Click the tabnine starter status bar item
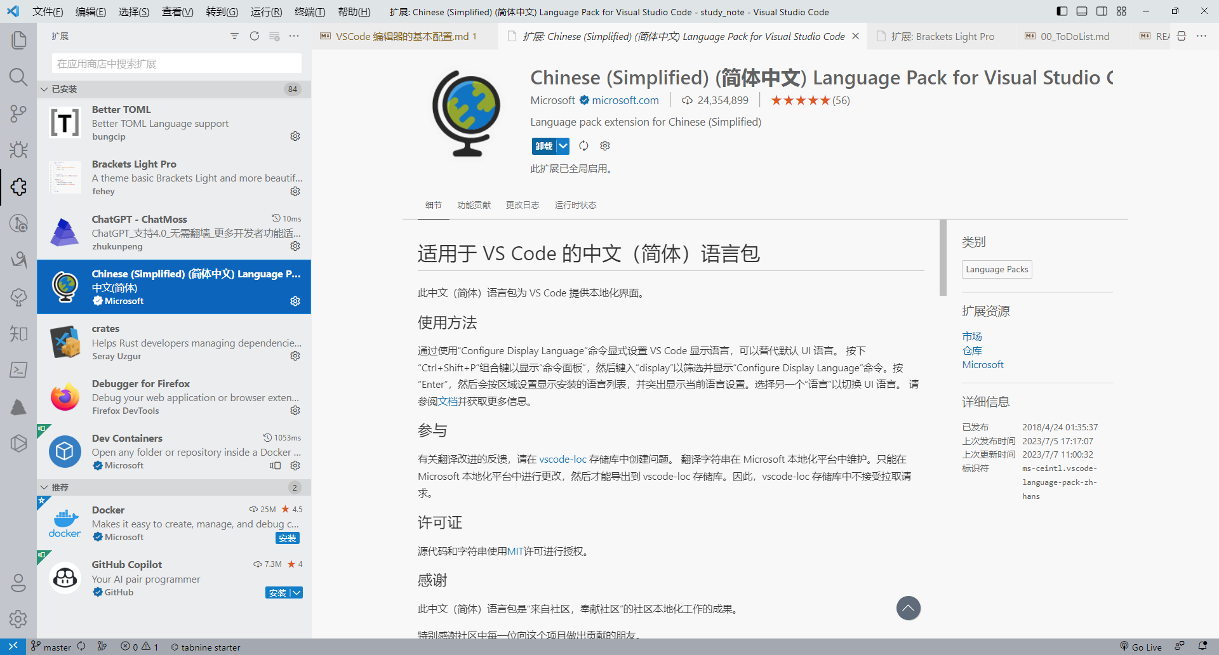This screenshot has width=1219, height=655. click(205, 647)
